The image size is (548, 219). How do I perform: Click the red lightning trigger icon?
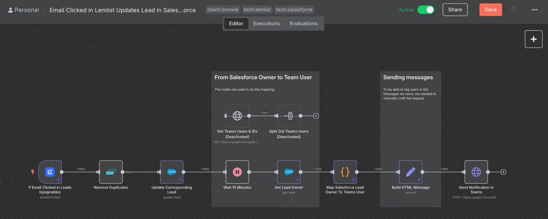coord(33,172)
